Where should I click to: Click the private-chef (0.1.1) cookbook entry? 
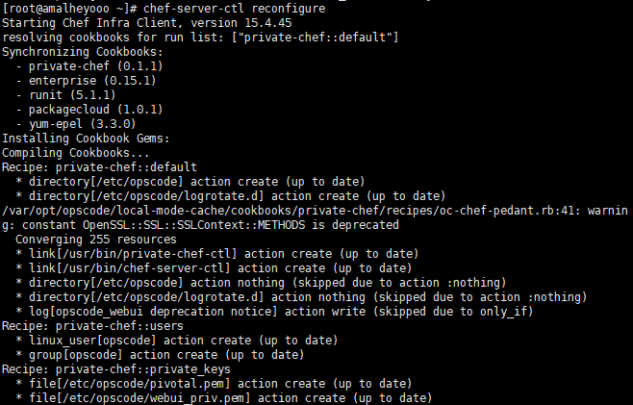pos(95,66)
